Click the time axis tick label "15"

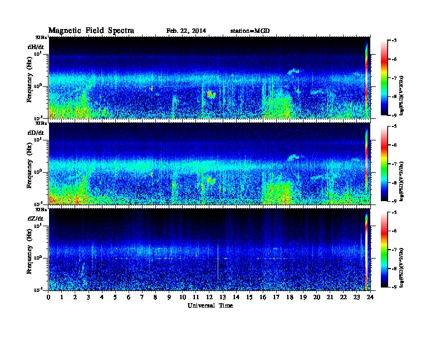[249, 297]
